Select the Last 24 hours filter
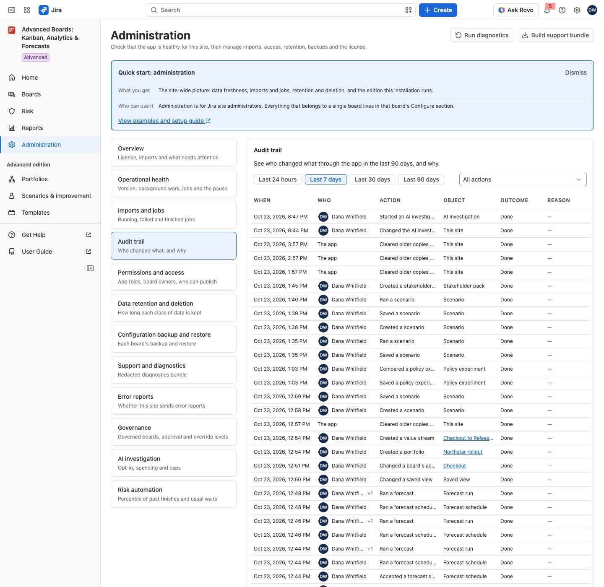This screenshot has height=587, width=604. [278, 179]
